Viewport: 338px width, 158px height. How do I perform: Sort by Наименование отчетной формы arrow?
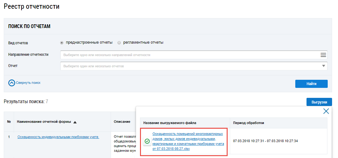[75, 122]
